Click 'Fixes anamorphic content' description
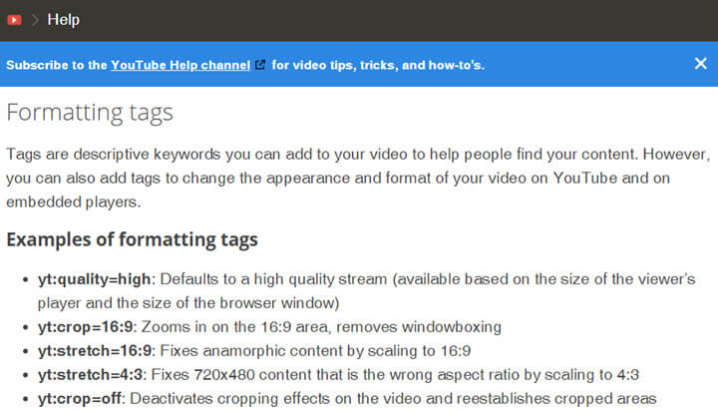This screenshot has width=718, height=414. (261, 351)
